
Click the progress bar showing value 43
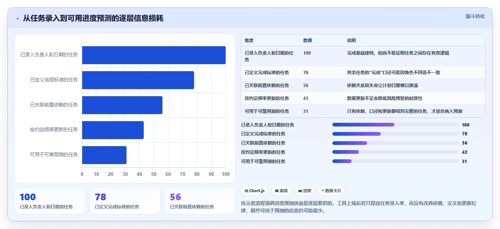click(x=395, y=152)
